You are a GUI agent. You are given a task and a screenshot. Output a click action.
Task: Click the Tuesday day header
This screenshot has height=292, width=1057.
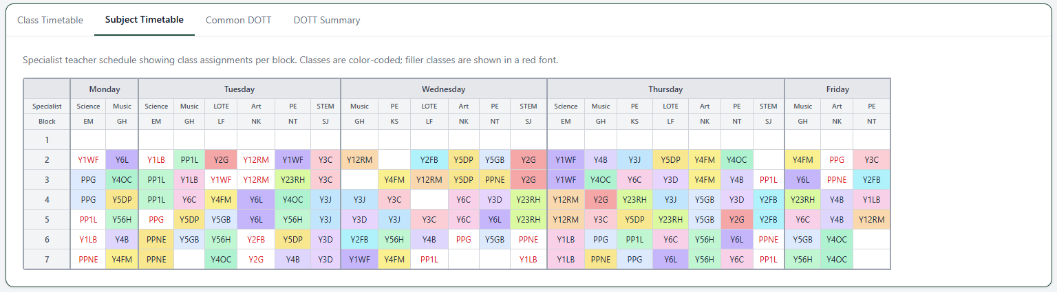[239, 89]
